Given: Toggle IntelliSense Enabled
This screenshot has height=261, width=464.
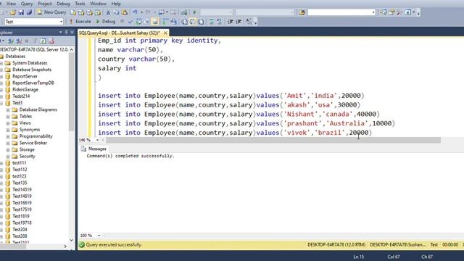Looking at the screenshot, I should 155,22.
